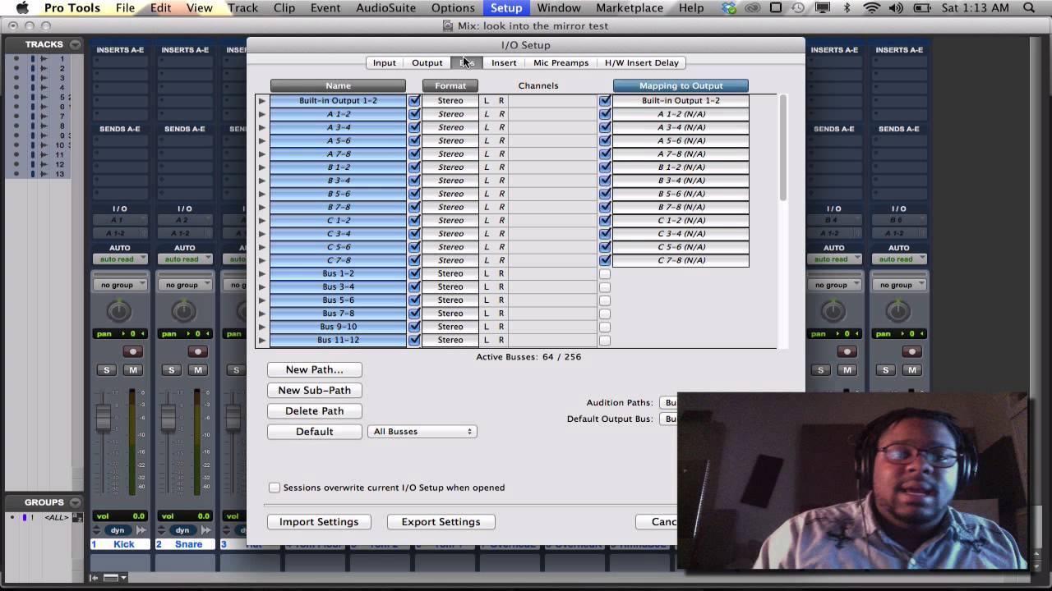This screenshot has width=1052, height=591.
Task: Open Snare track no group dropdown
Action: click(184, 285)
